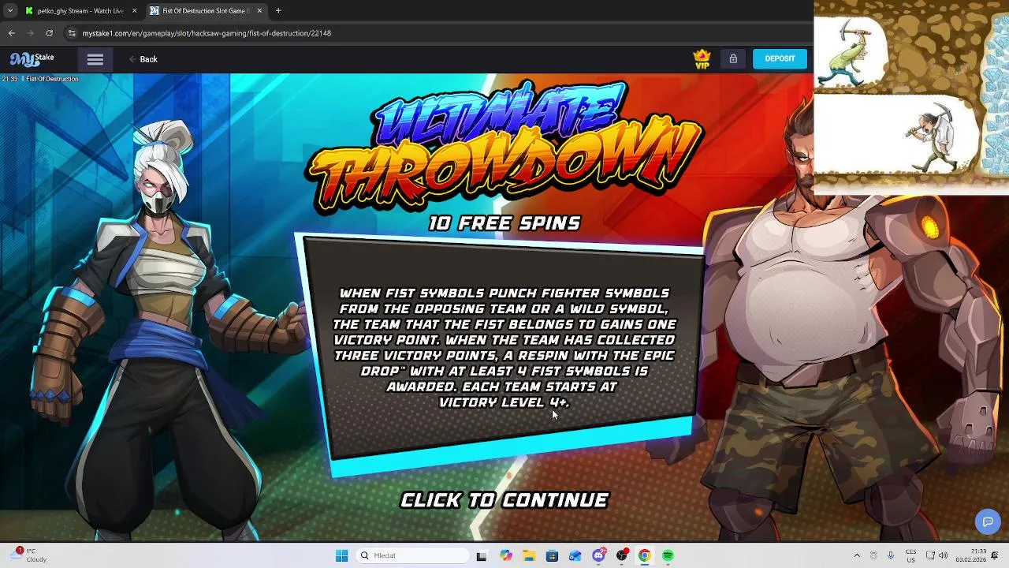
Task: Click the Fist Of Destruction game label
Action: 52,79
